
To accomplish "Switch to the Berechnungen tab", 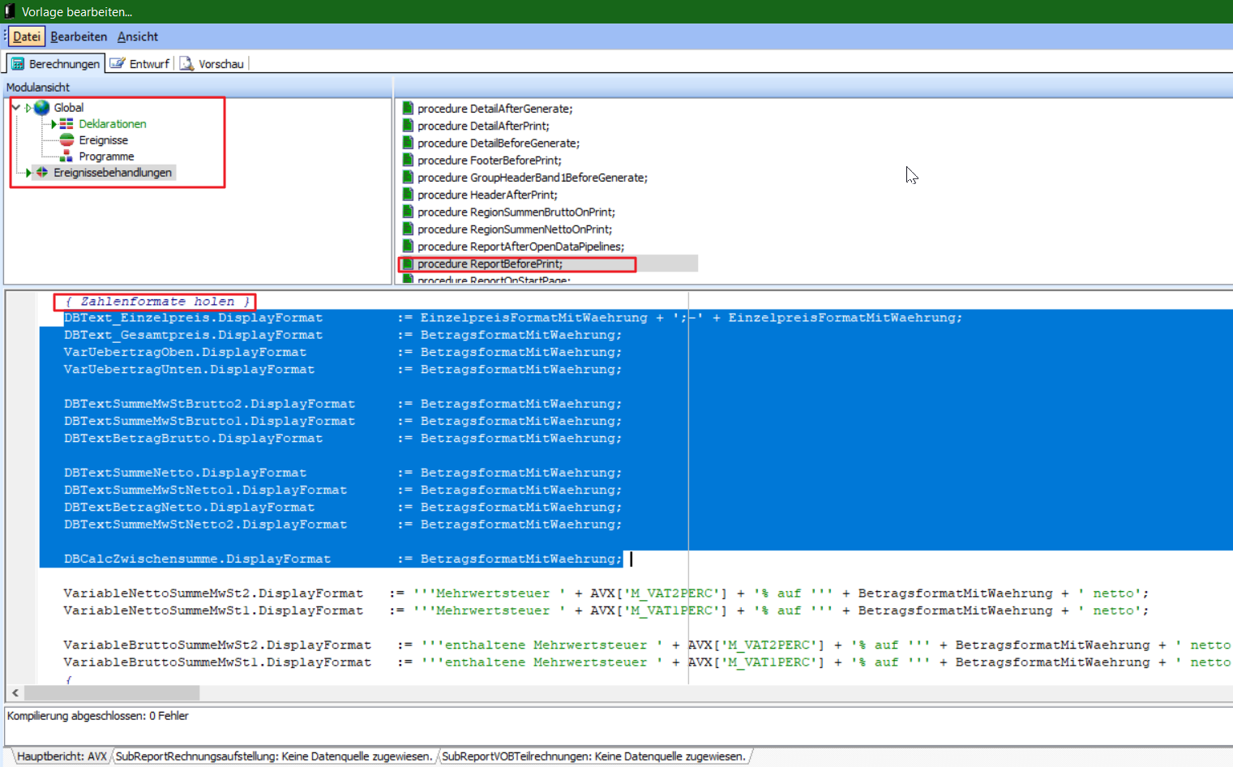I will [56, 63].
